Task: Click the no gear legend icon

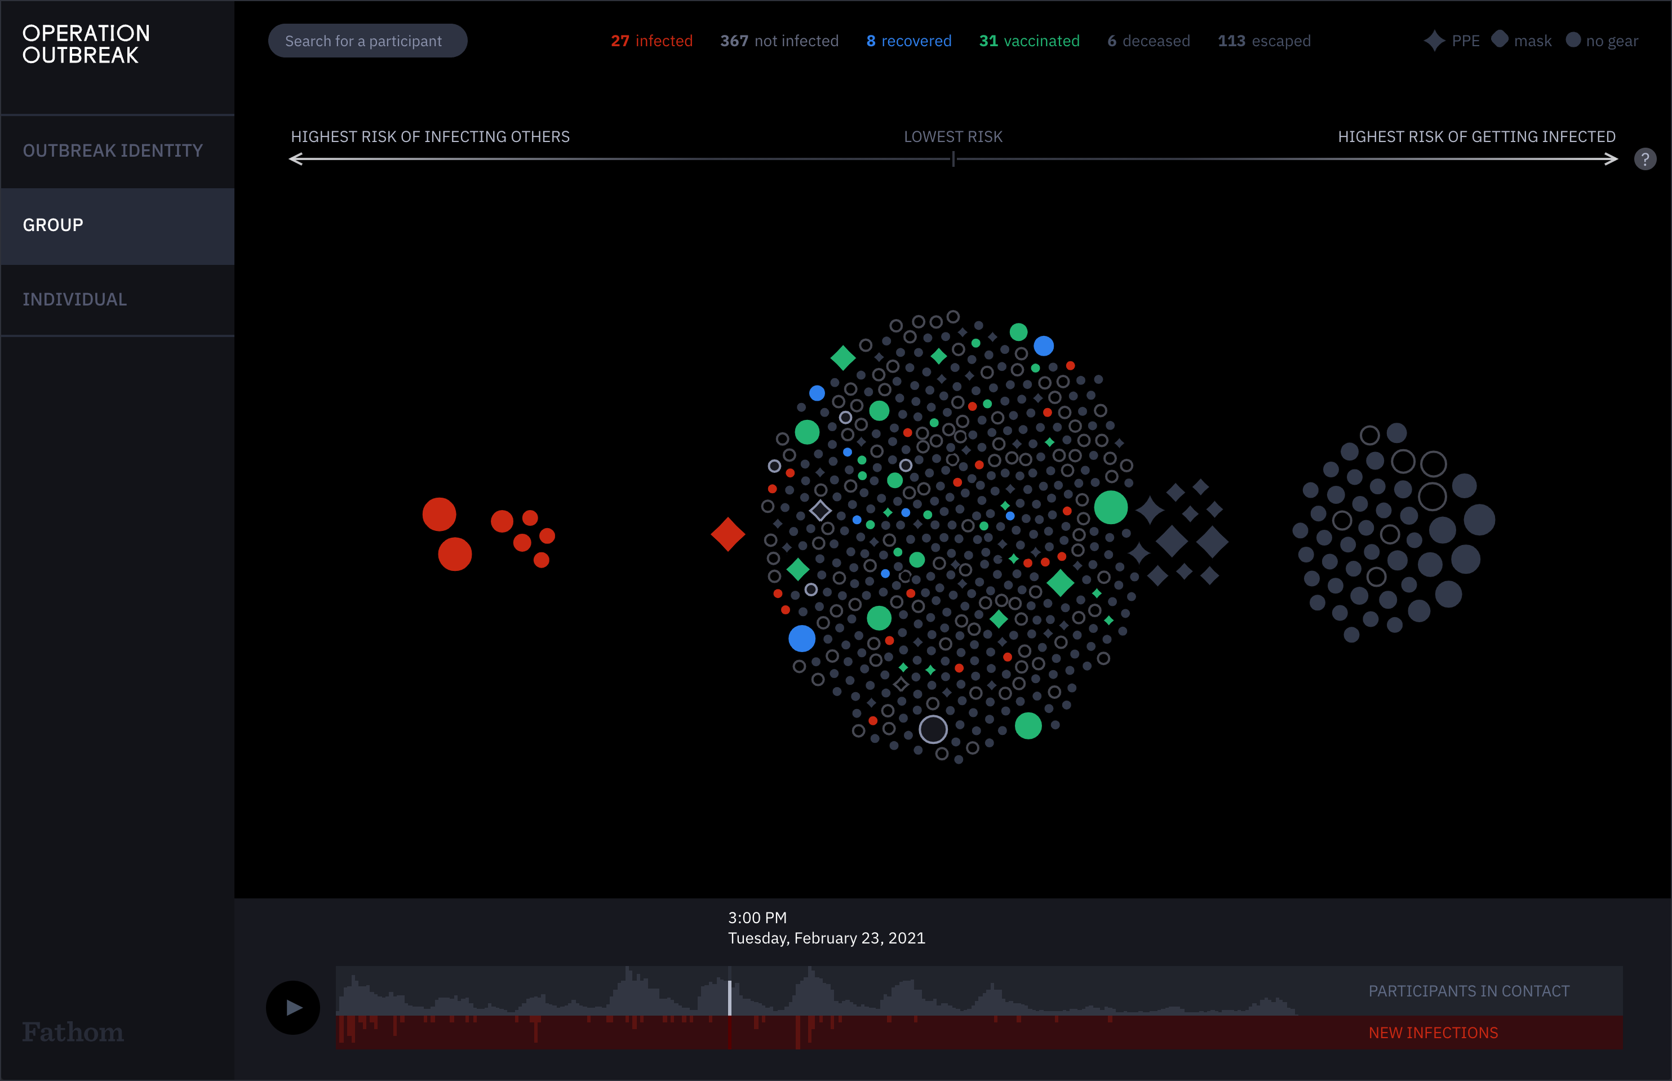Action: coord(1573,40)
